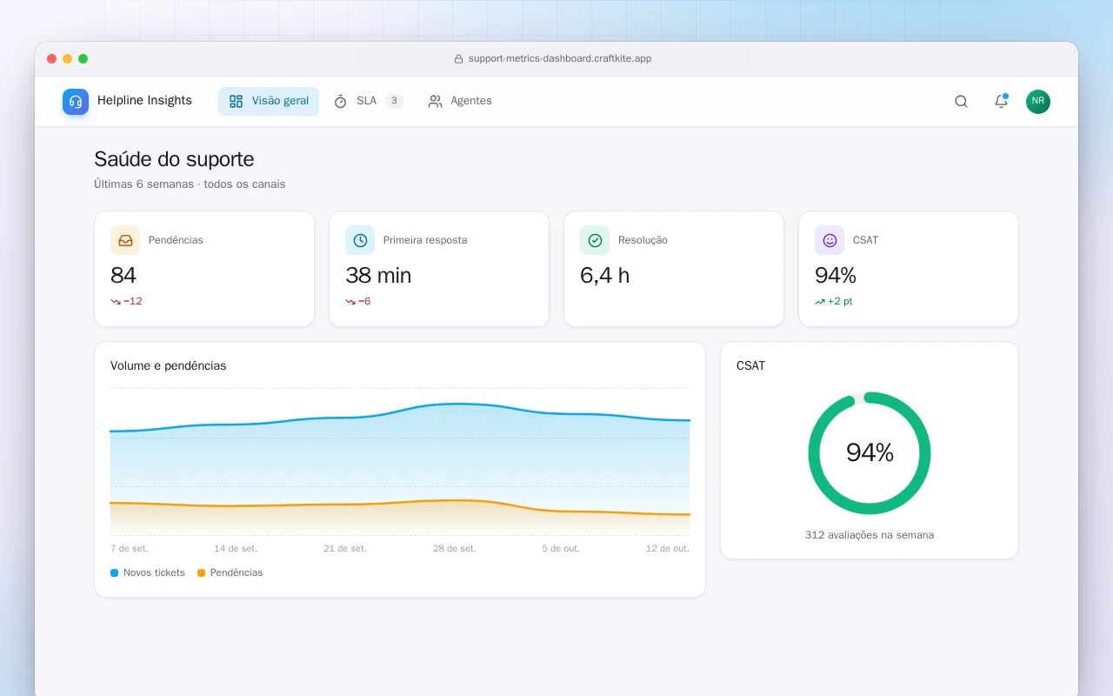This screenshot has height=696, width=1113.
Task: Click the Saúde do suporte heading
Action: [174, 159]
